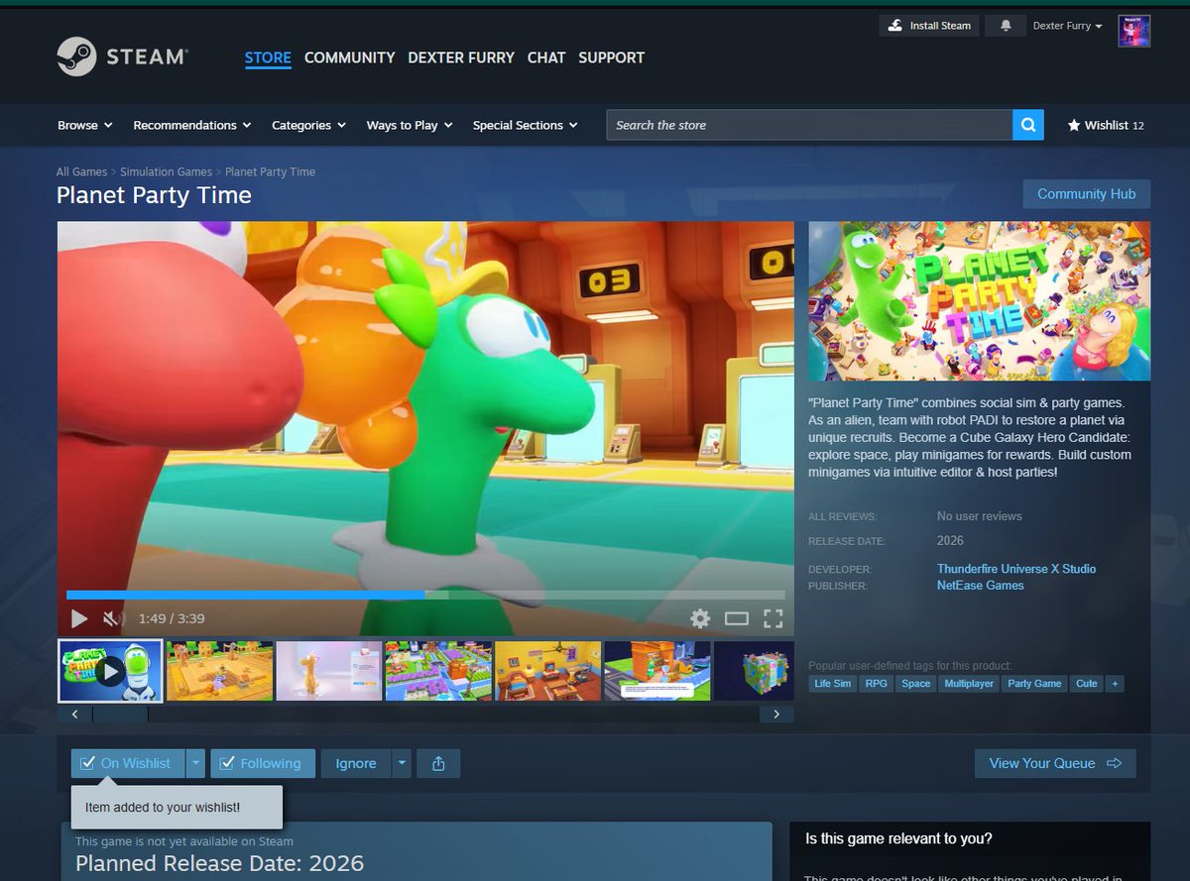1190x881 pixels.
Task: Click the RPG tag
Action: click(876, 684)
